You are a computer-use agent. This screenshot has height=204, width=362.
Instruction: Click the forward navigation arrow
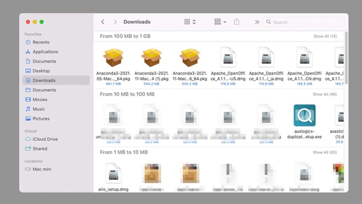pyautogui.click(x=115, y=21)
